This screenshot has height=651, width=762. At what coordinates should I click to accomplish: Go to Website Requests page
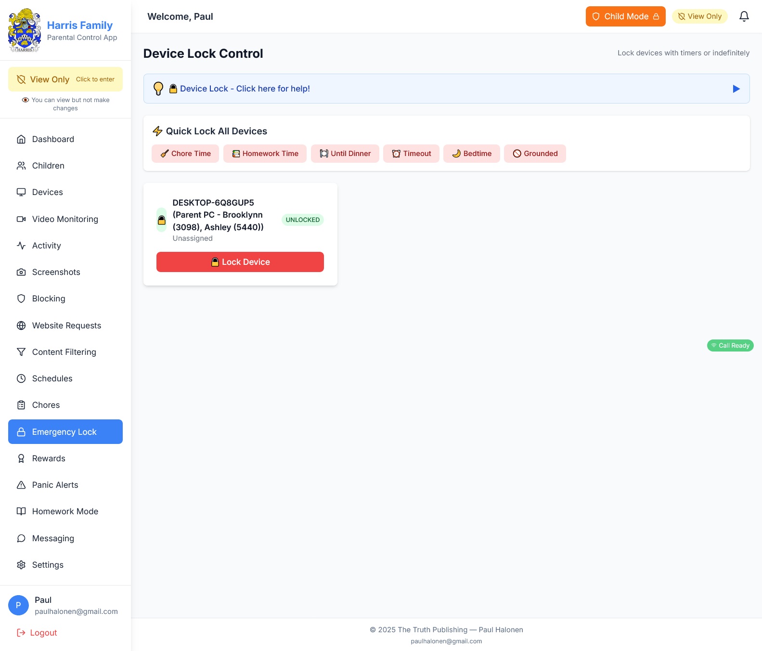click(x=66, y=325)
